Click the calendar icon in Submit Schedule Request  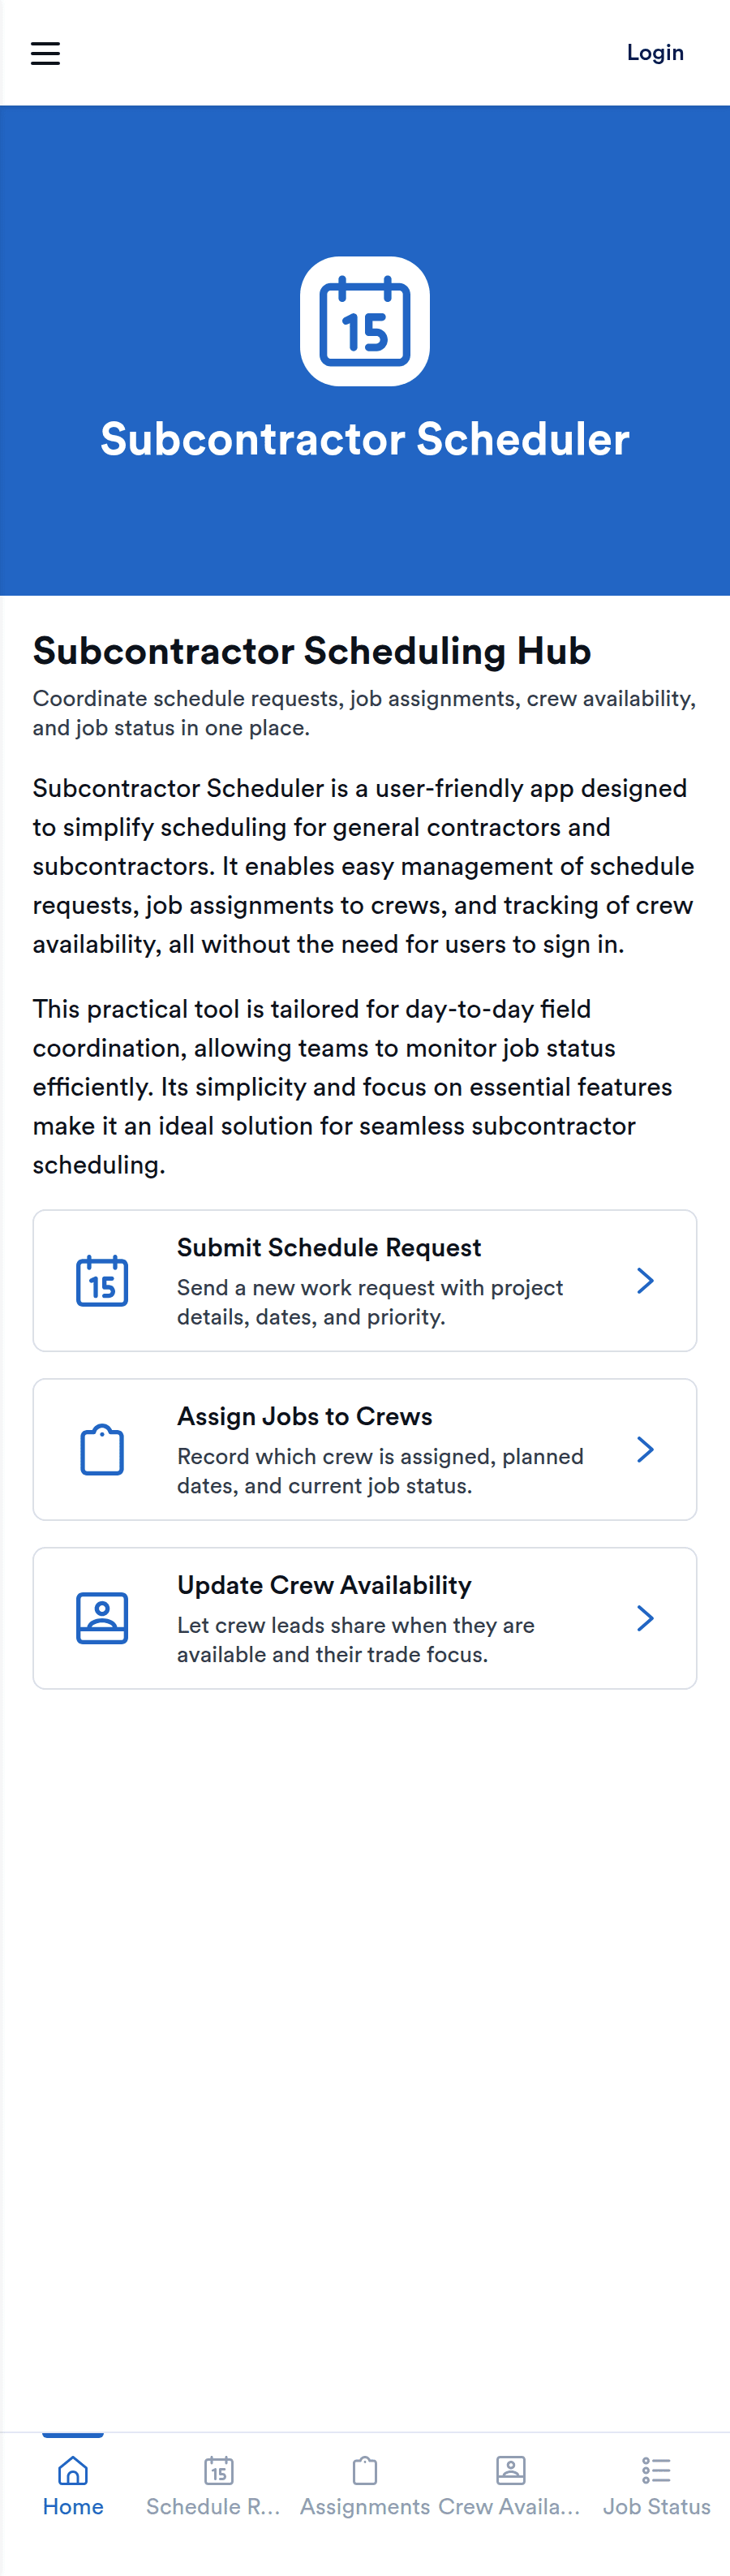102,1280
